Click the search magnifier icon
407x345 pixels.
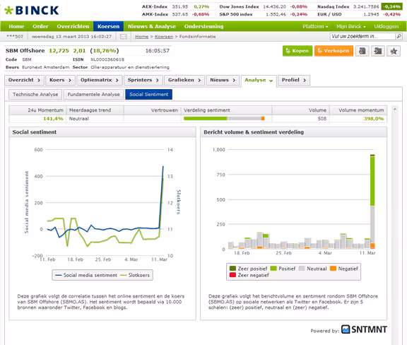click(x=399, y=36)
